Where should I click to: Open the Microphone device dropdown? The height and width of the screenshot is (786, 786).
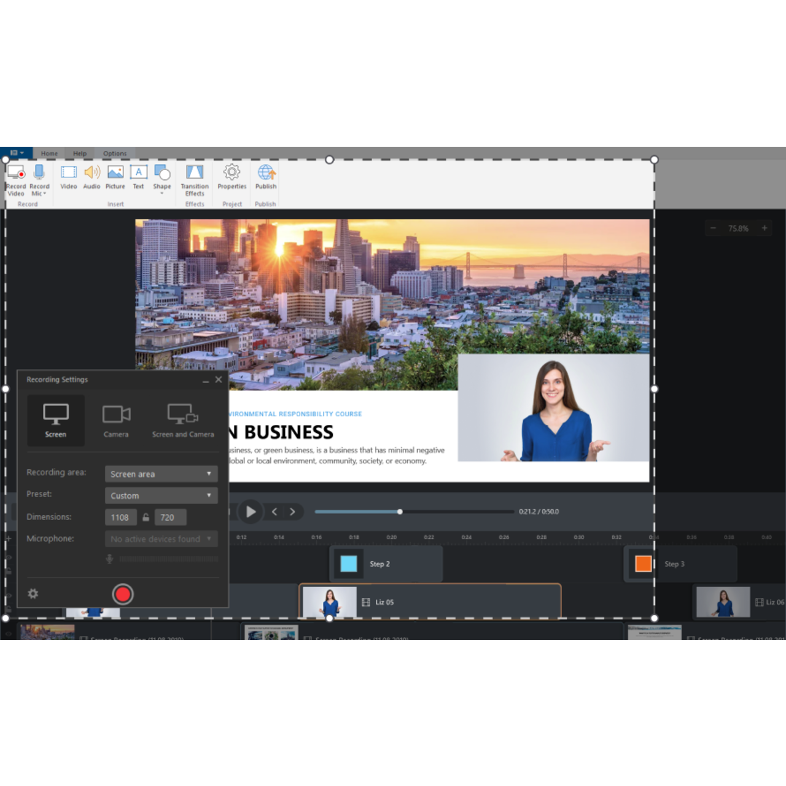click(x=161, y=539)
